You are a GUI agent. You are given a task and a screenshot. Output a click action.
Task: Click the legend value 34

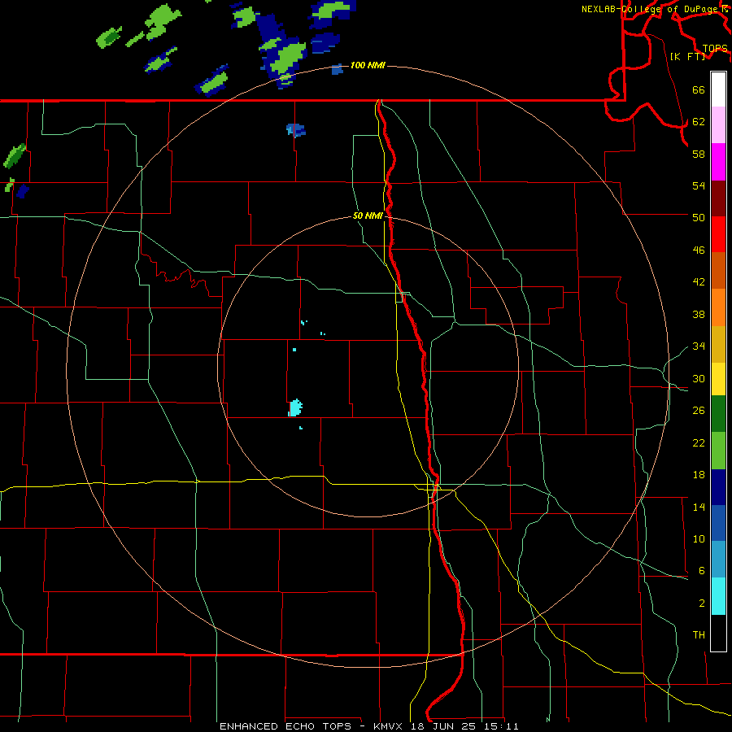pyautogui.click(x=699, y=346)
